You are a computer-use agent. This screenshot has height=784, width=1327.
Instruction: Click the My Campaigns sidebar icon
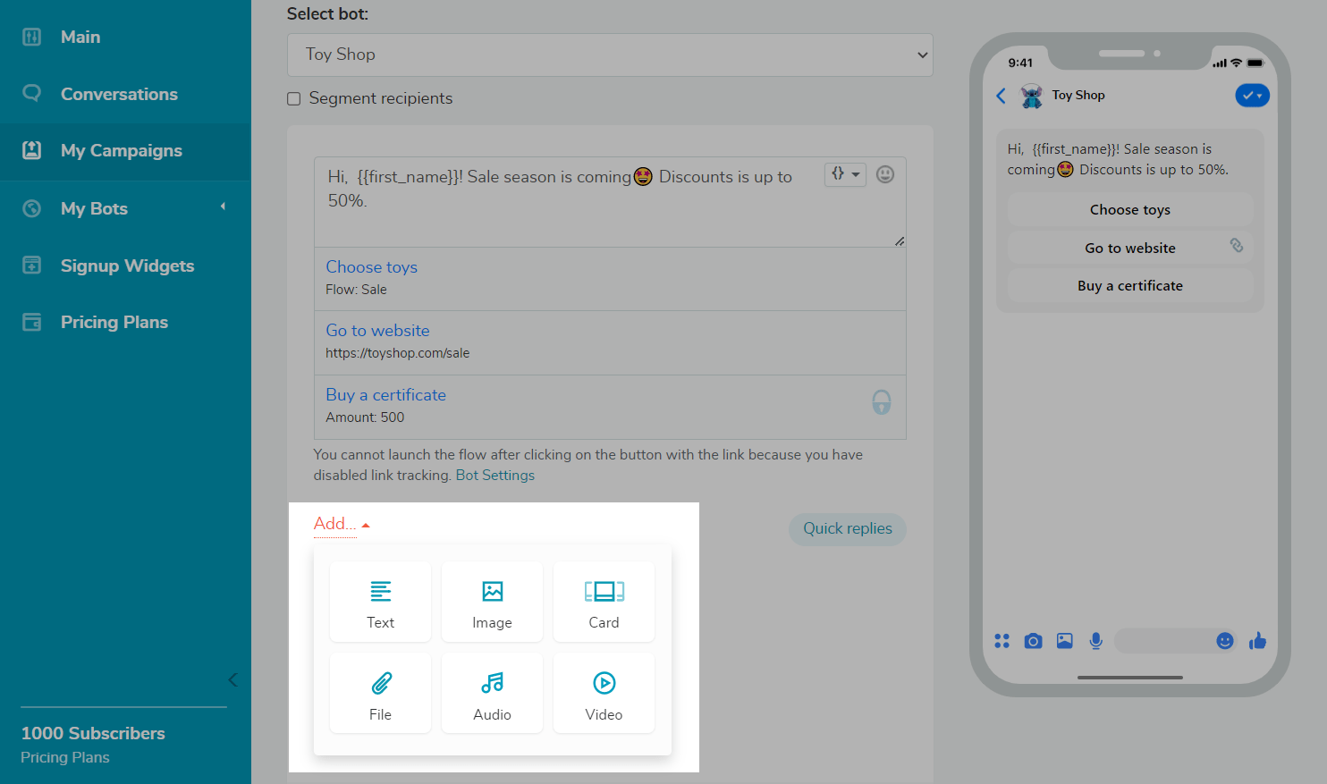pyautogui.click(x=32, y=150)
